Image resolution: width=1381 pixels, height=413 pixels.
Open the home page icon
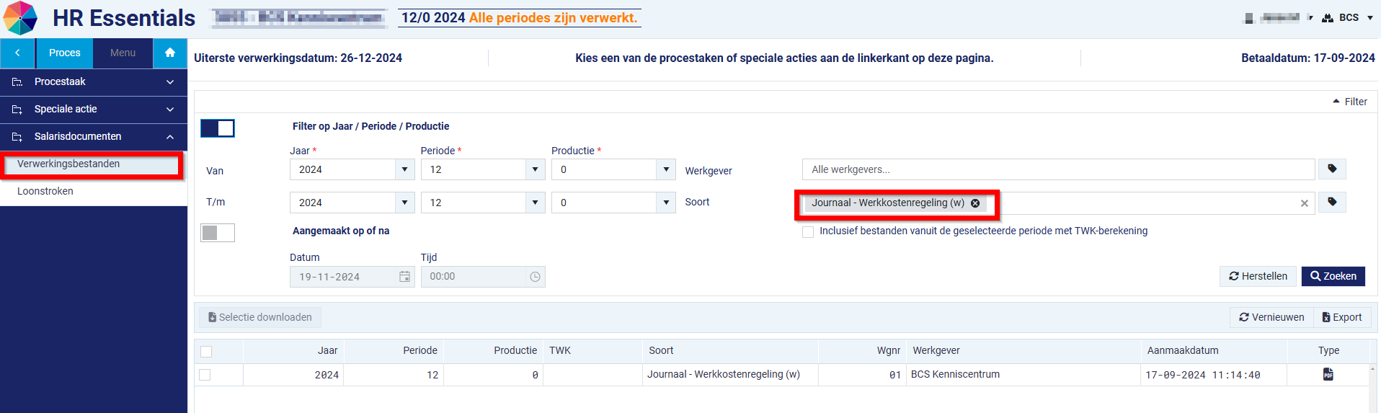click(170, 53)
